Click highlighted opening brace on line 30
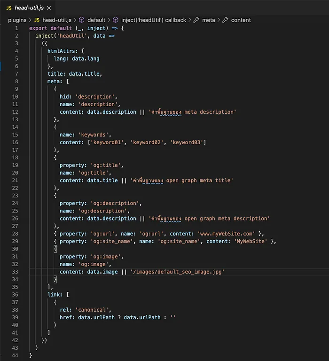The image size is (329, 361). (x=55, y=249)
